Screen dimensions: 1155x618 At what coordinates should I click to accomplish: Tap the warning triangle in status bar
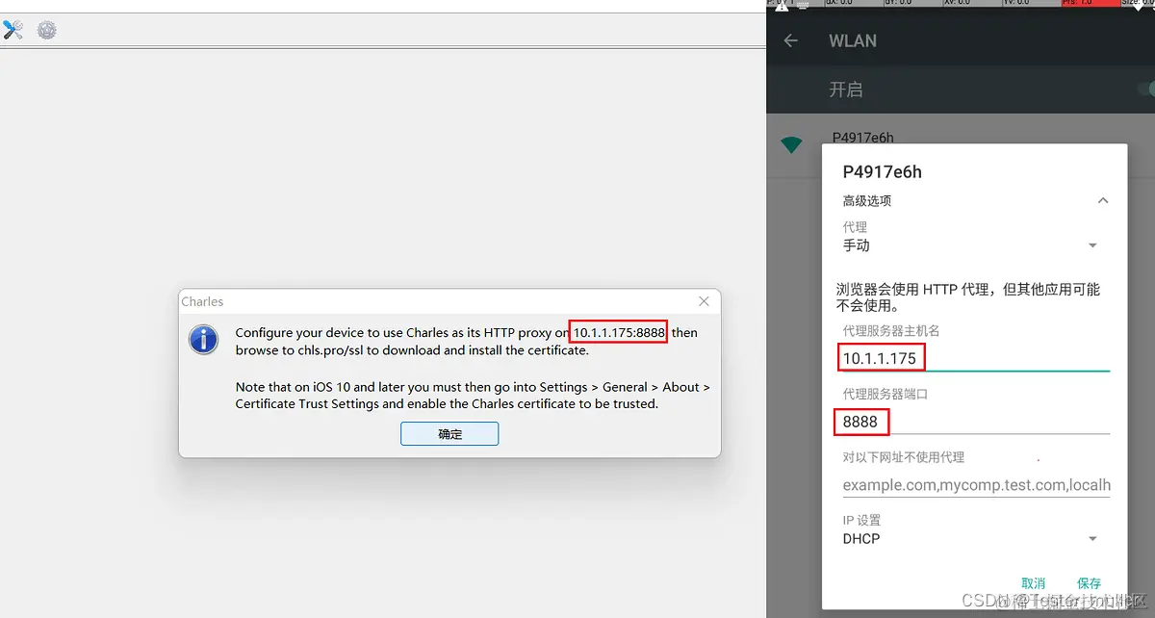click(x=781, y=7)
